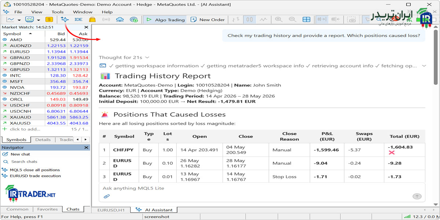Toggle Algo Trading on

point(165,20)
